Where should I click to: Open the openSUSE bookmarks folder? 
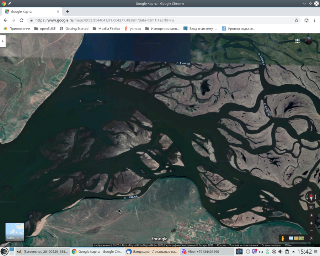(x=45, y=28)
